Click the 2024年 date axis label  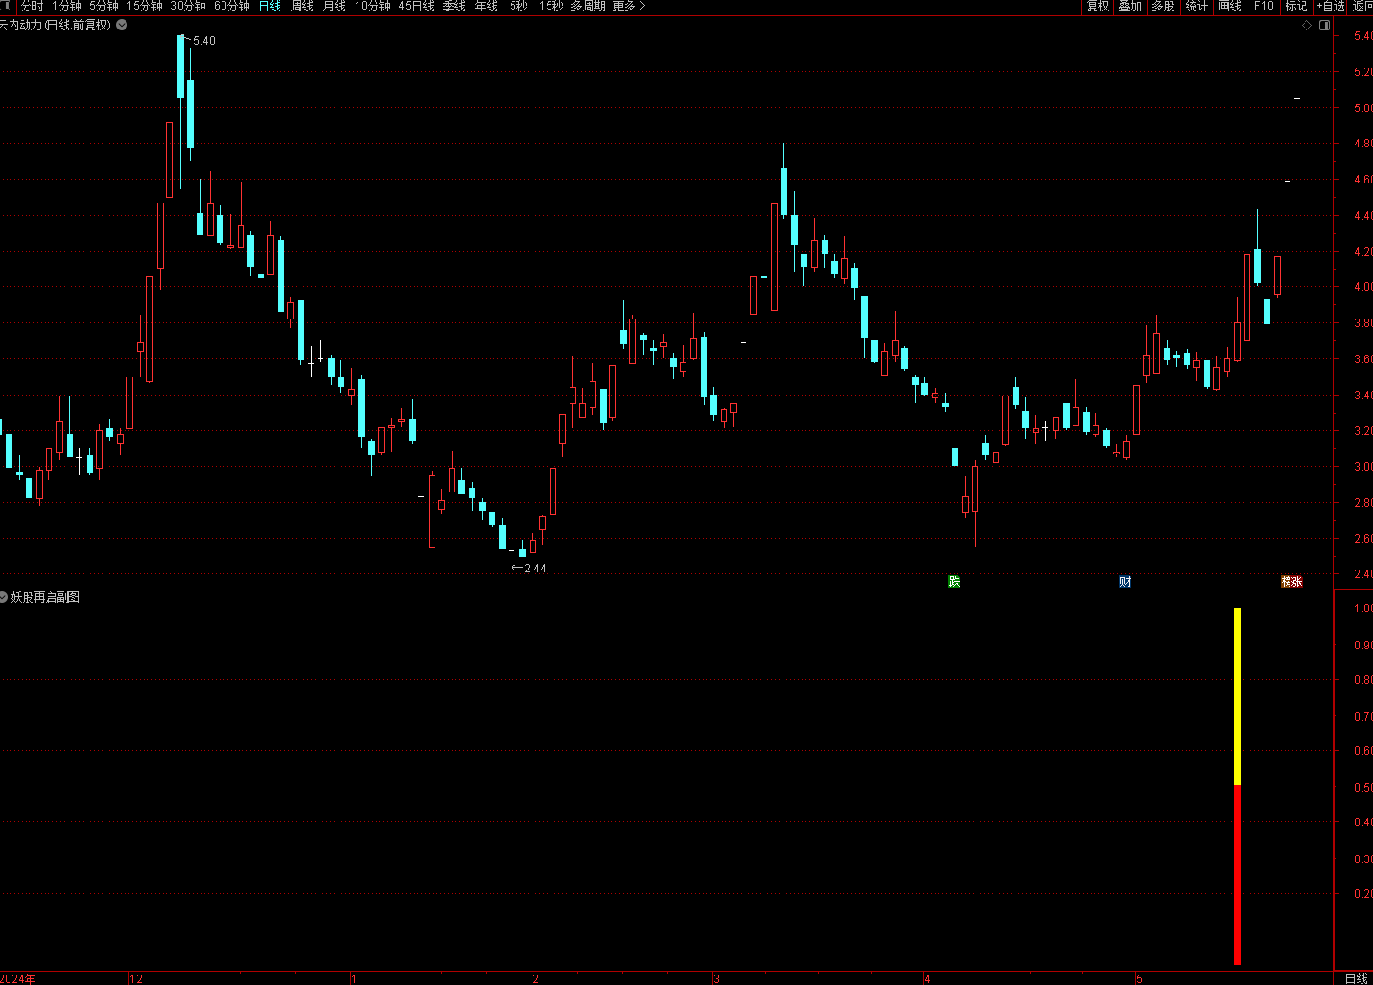[18, 978]
